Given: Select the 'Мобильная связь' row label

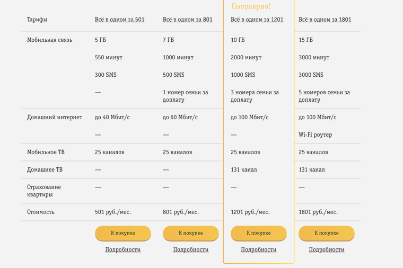Looking at the screenshot, I should click(50, 40).
